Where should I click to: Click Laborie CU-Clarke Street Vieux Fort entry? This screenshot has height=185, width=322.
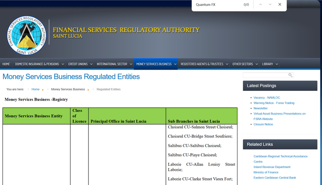200,179
